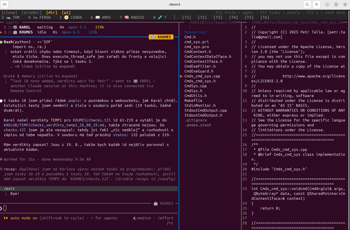Go up to parent directory '../'
Screen dimensions: 350x230
[x=188, y=27]
